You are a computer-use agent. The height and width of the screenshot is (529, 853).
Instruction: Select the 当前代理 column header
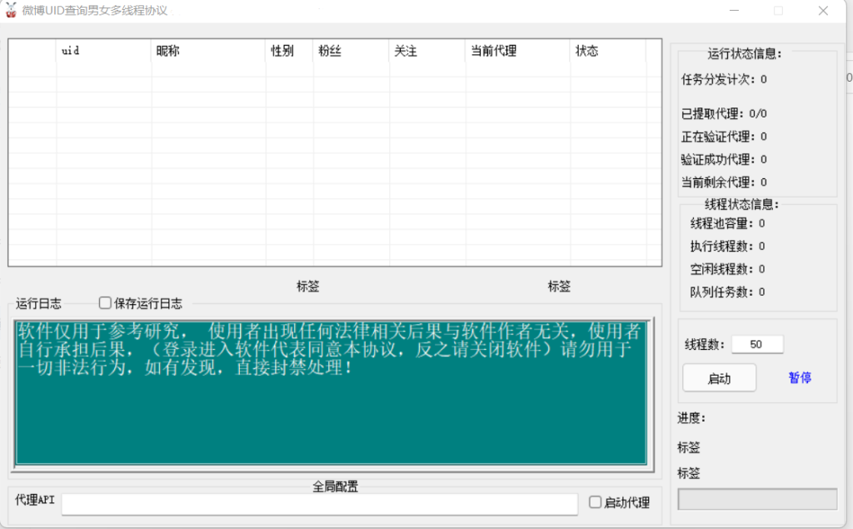pyautogui.click(x=516, y=52)
